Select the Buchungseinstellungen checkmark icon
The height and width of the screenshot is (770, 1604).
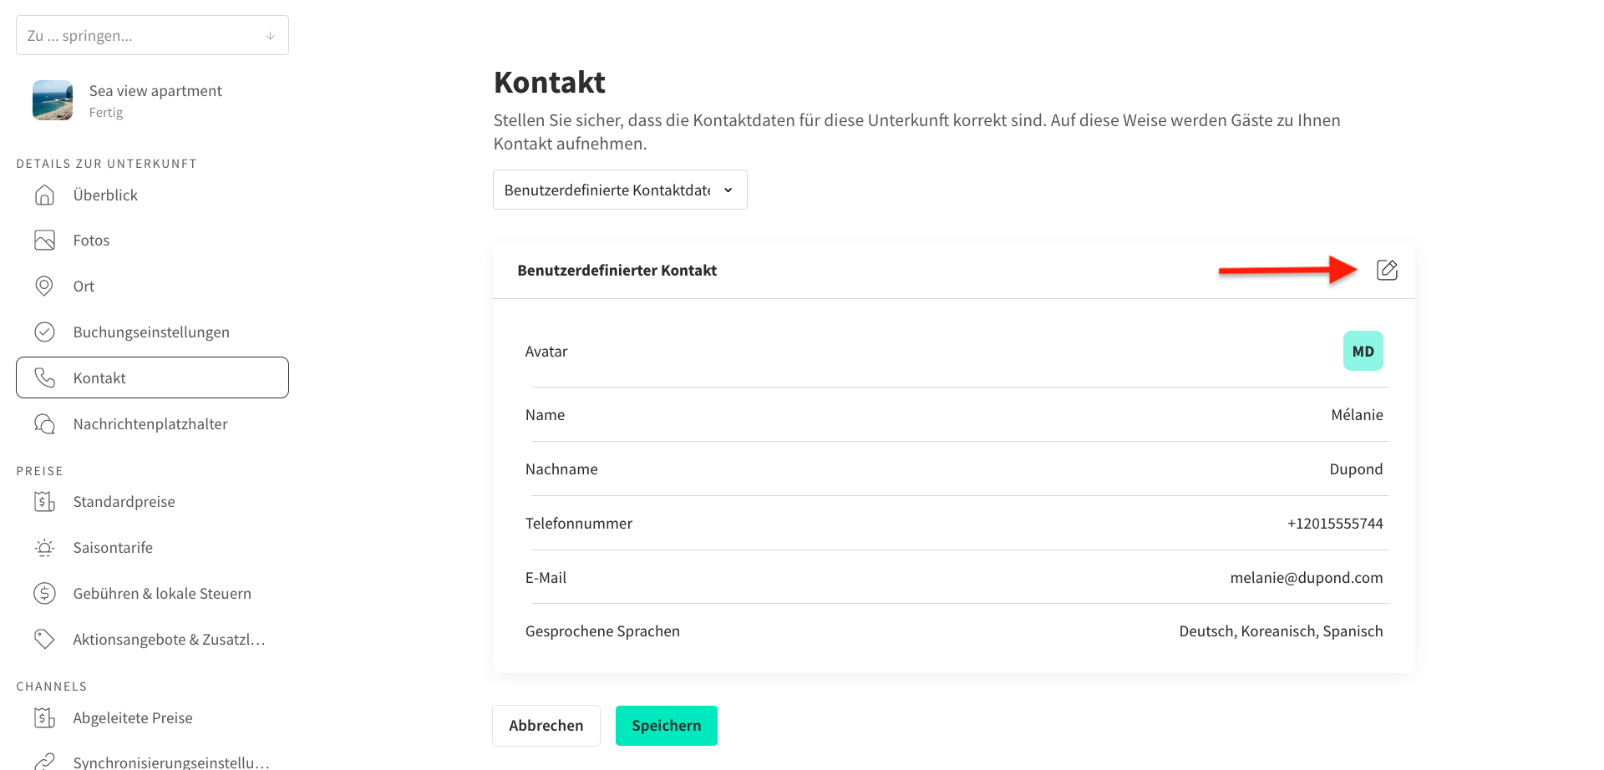click(x=44, y=332)
